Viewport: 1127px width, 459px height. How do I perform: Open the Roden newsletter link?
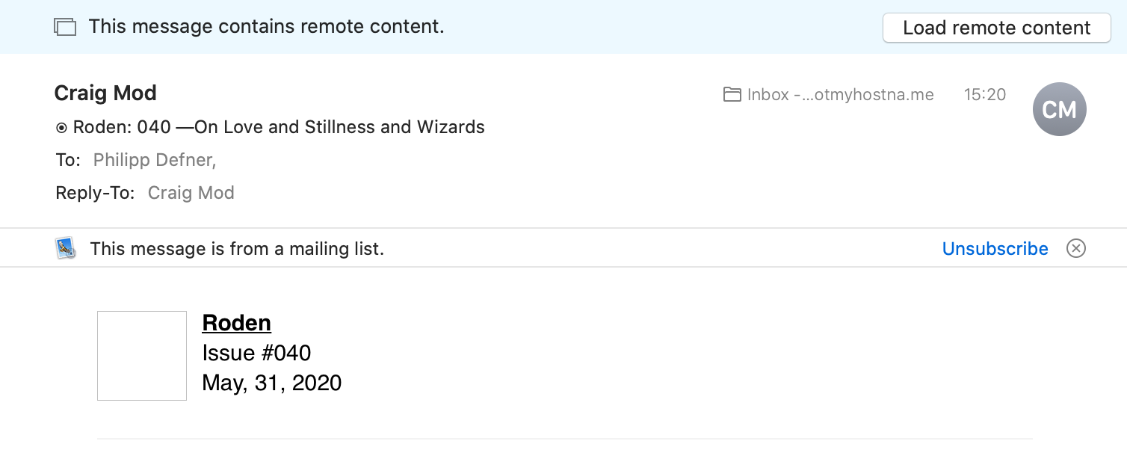(236, 323)
